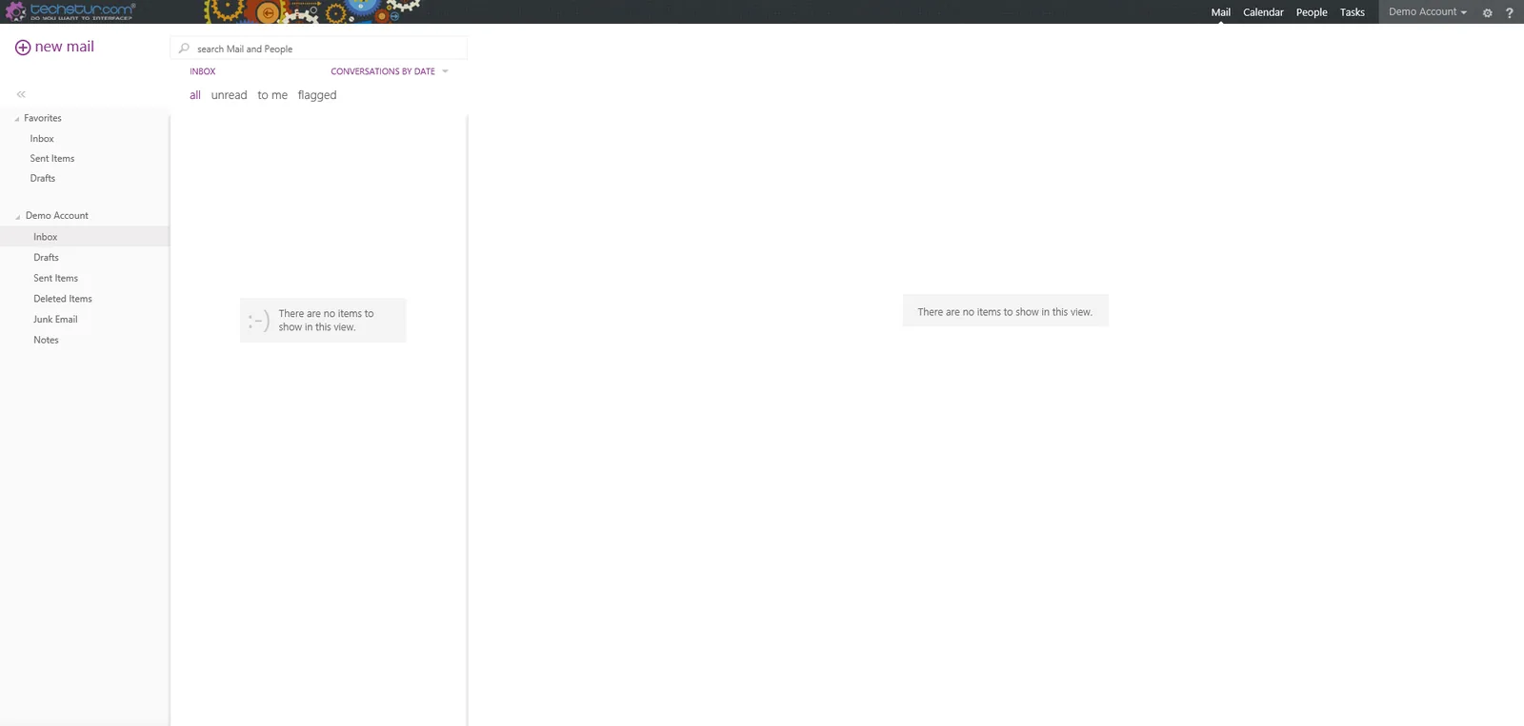The height and width of the screenshot is (726, 1524).
Task: Filter messages by unread
Action: pos(229,95)
